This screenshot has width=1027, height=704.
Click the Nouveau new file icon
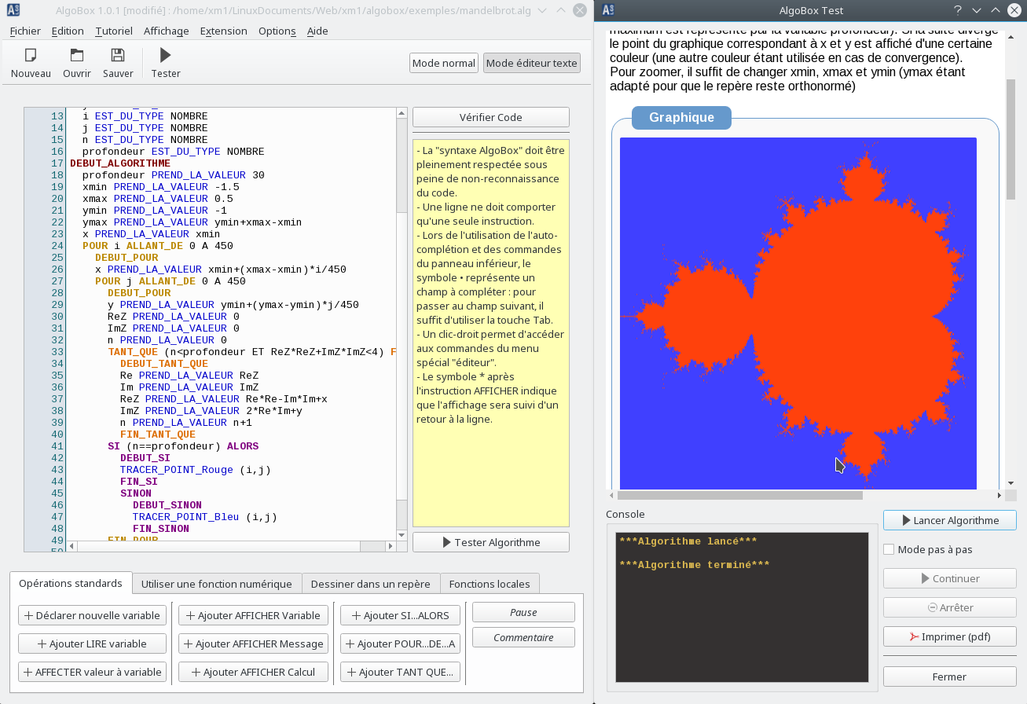[x=31, y=56]
